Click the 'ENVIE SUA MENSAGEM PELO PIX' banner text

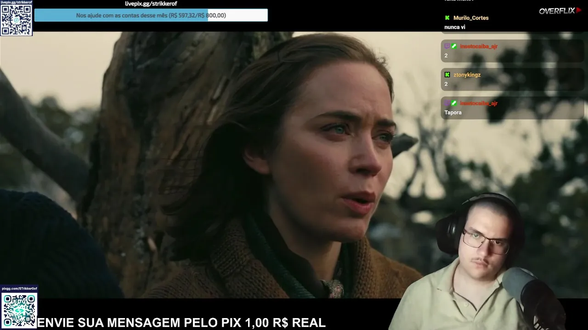point(181,323)
